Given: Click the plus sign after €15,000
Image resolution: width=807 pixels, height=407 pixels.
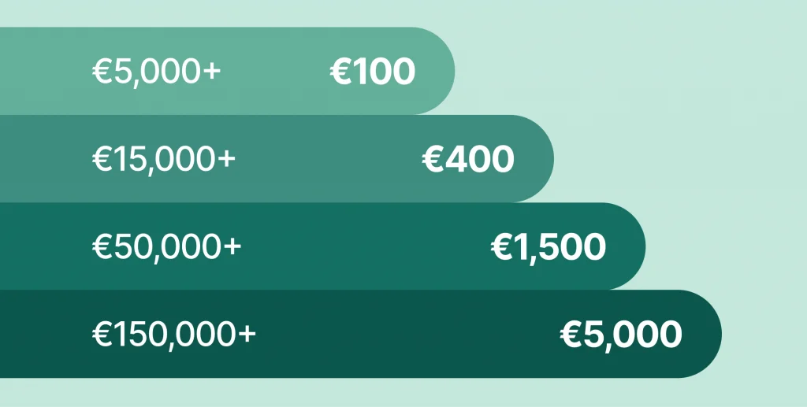Looking at the screenshot, I should pyautogui.click(x=227, y=161).
